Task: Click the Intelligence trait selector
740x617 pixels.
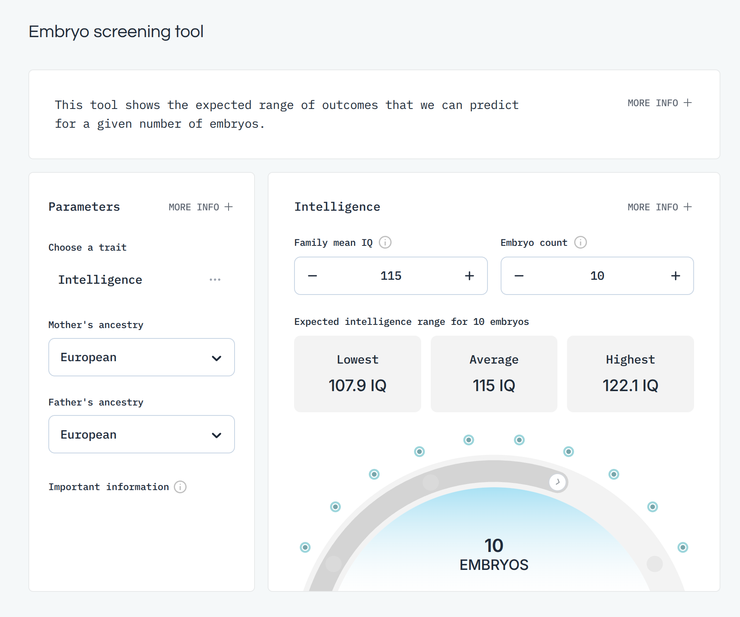Action: point(141,280)
